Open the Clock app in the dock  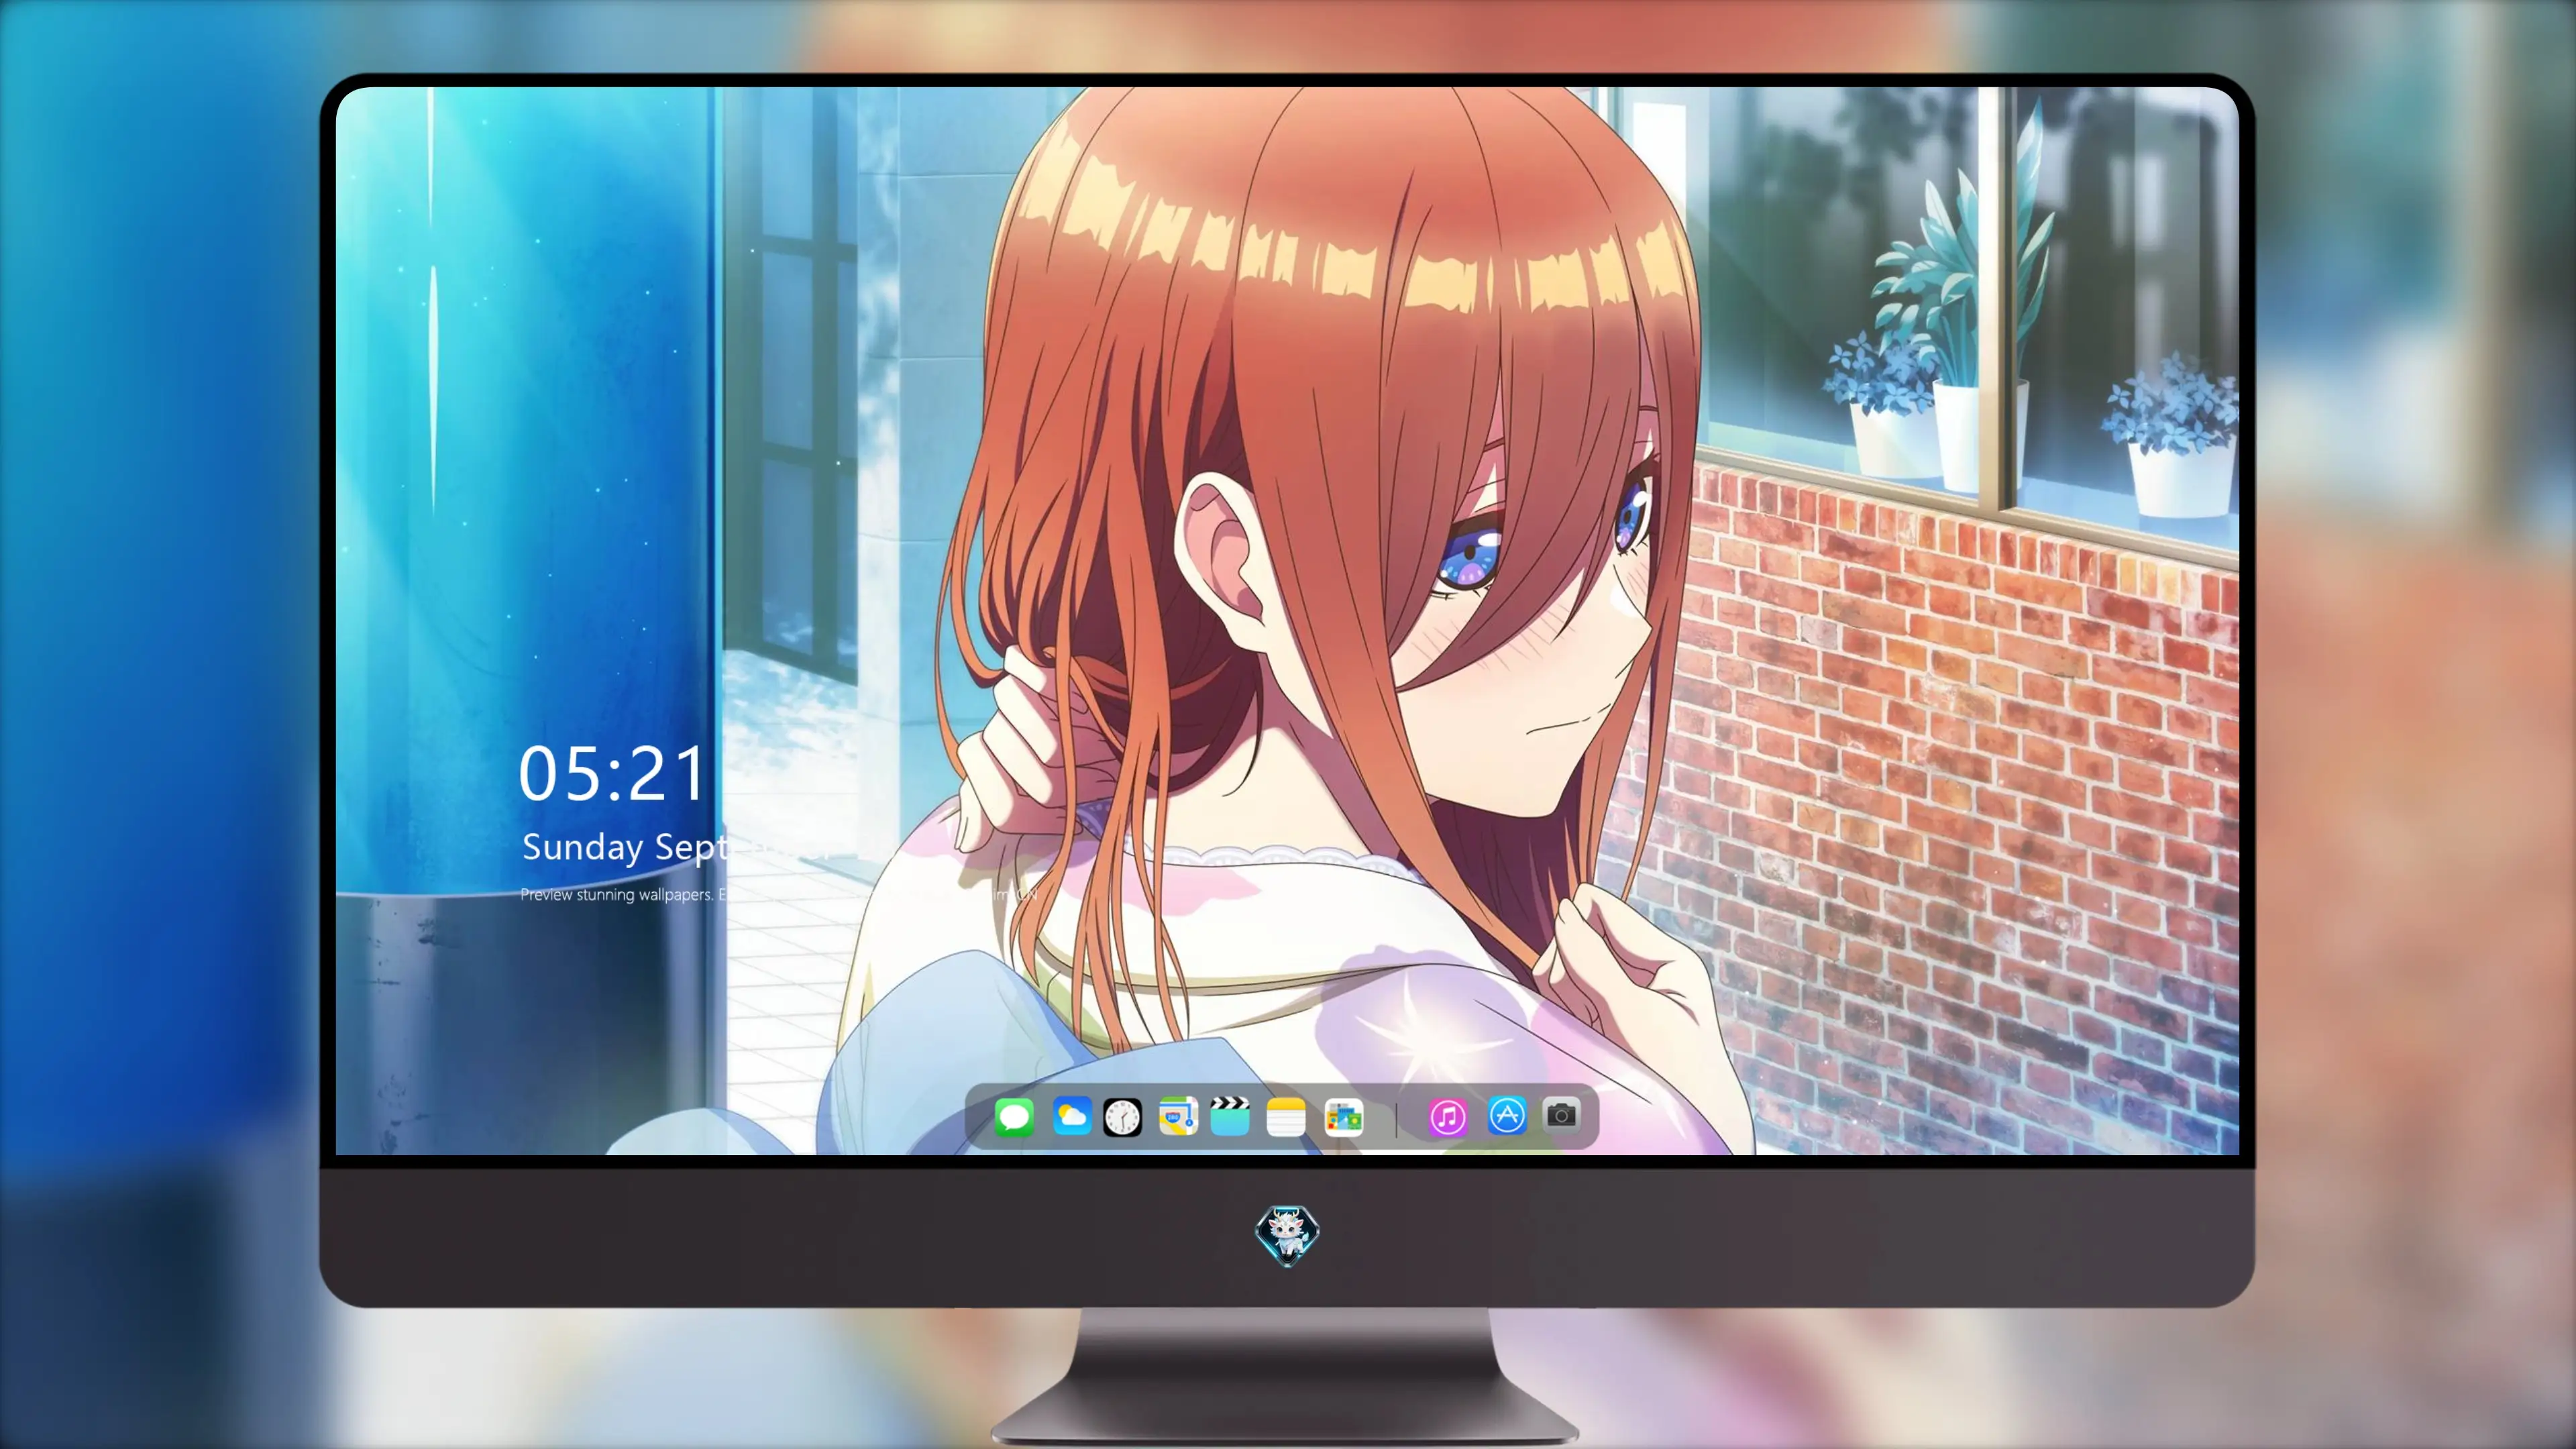coord(1122,1116)
